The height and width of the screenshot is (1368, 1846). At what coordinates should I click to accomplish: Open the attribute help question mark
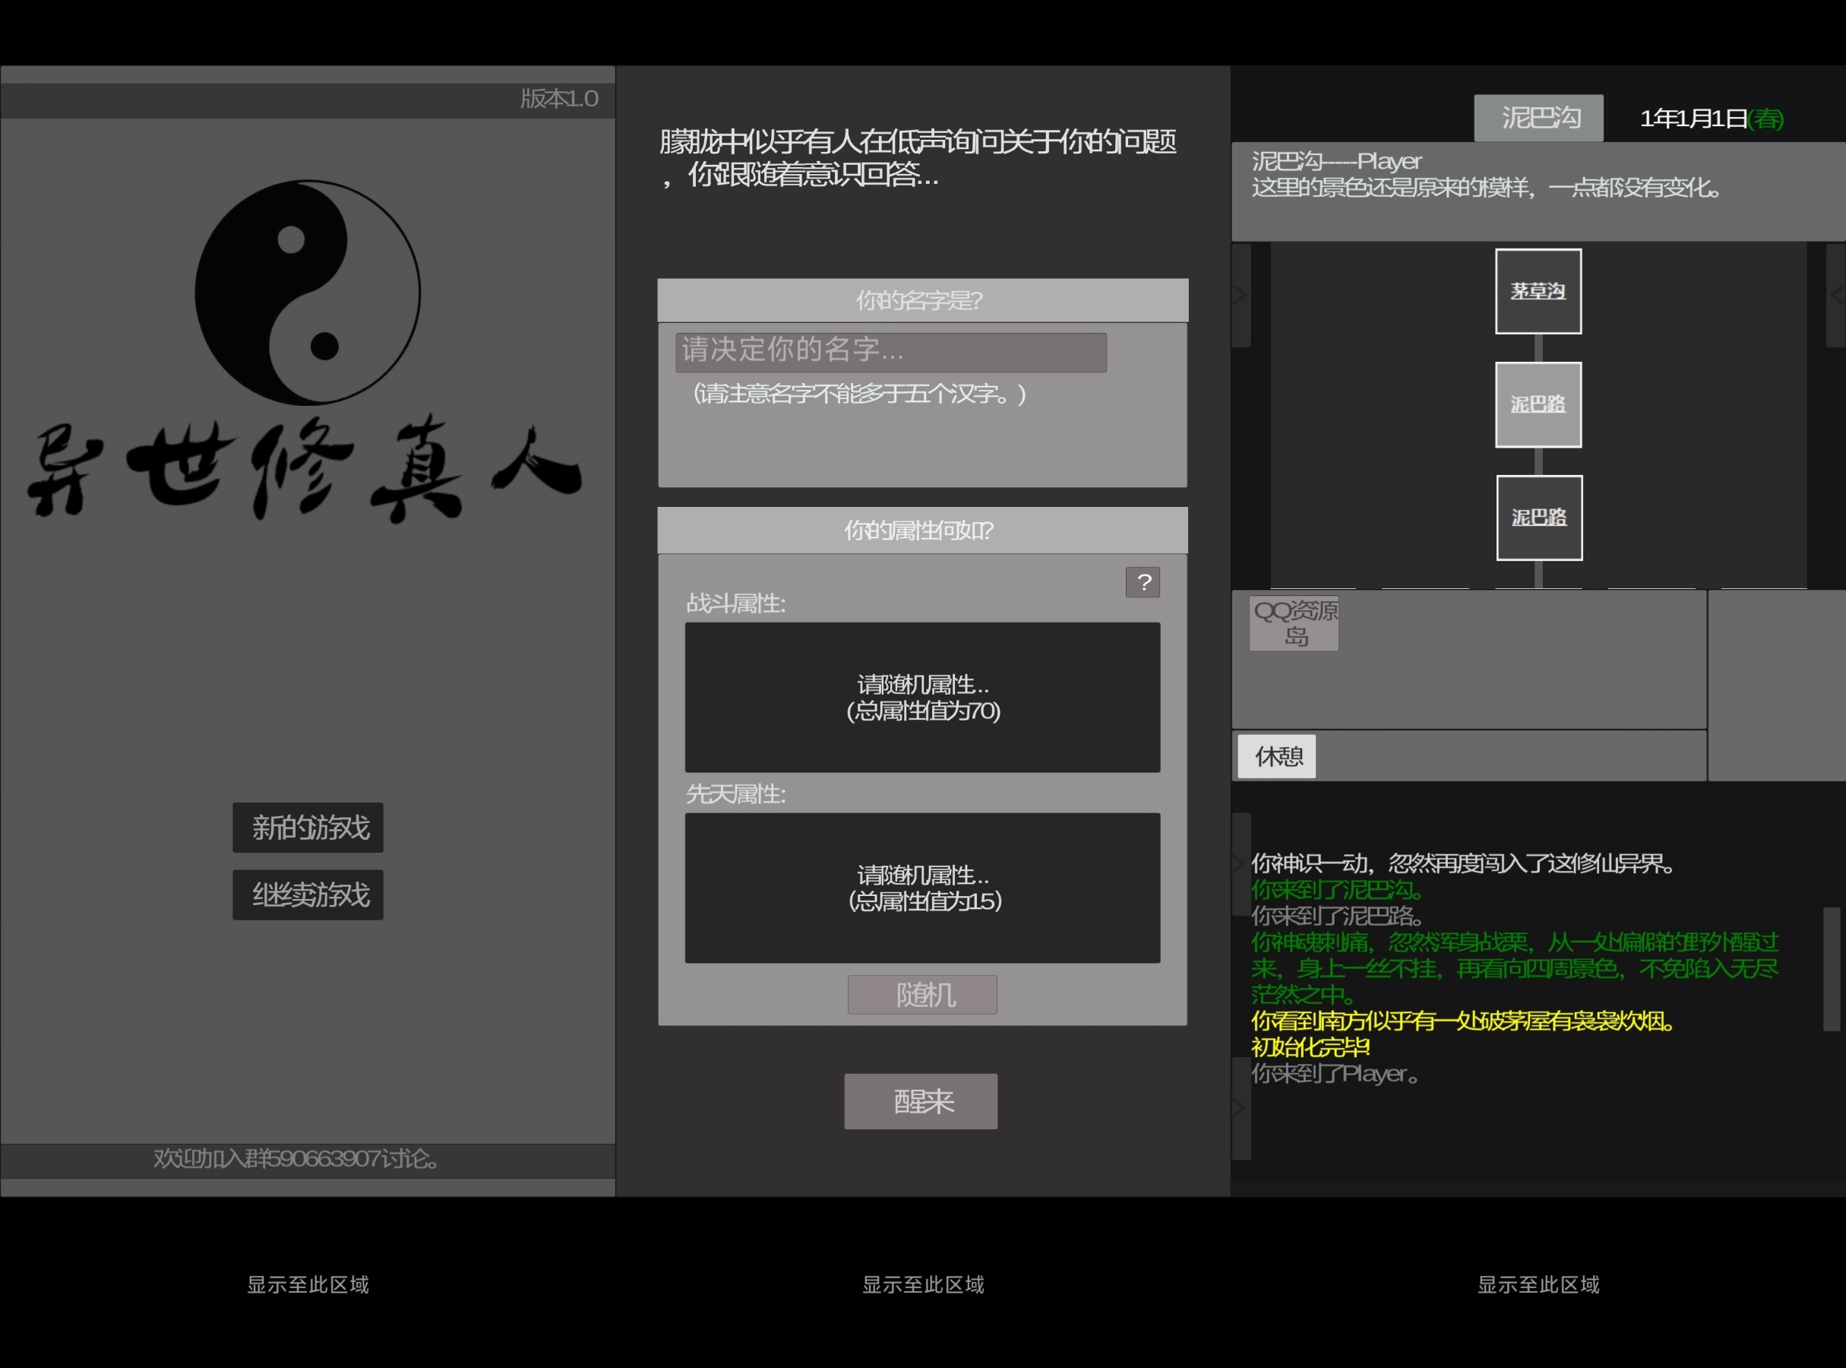[x=1143, y=582]
